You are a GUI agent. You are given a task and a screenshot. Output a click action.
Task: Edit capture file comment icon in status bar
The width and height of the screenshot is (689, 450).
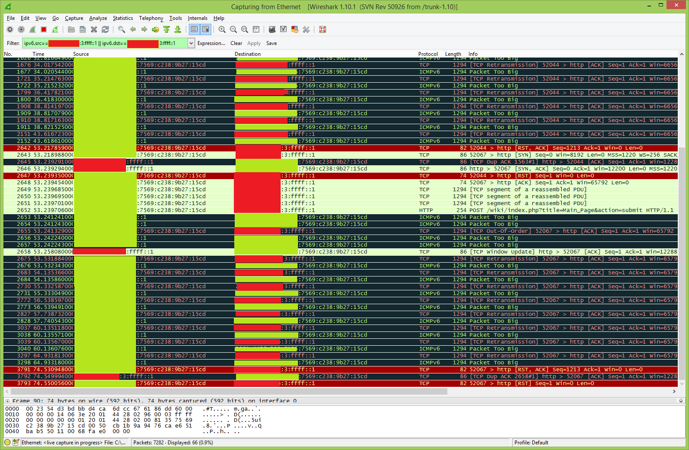[x=16, y=442]
